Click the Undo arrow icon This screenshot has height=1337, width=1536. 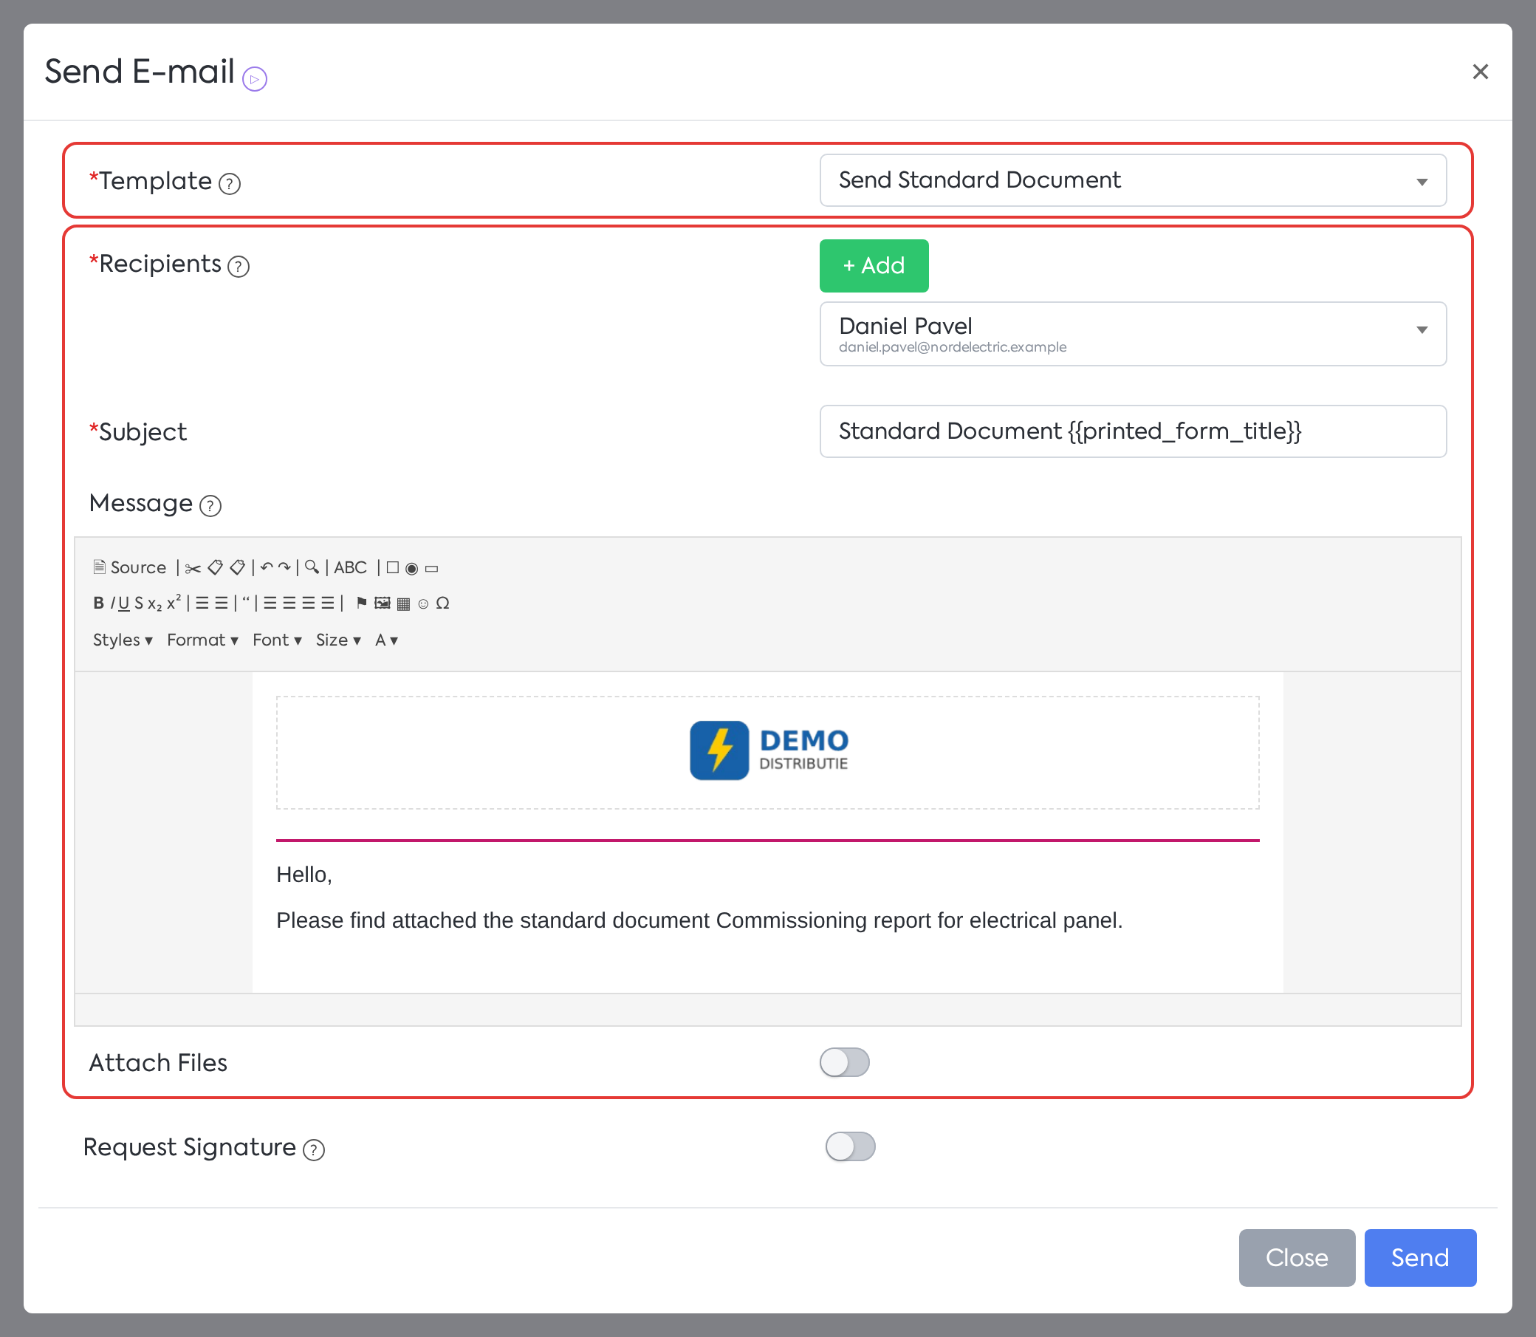click(267, 568)
